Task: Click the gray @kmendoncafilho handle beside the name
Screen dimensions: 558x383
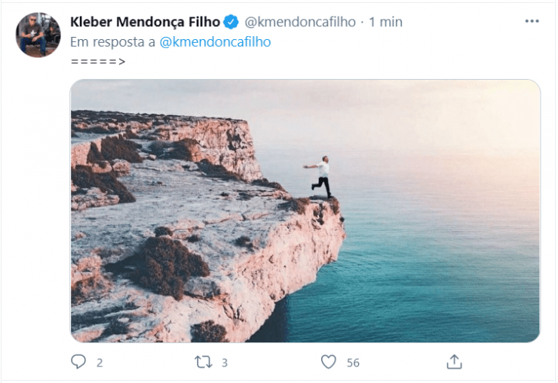Action: [x=299, y=22]
